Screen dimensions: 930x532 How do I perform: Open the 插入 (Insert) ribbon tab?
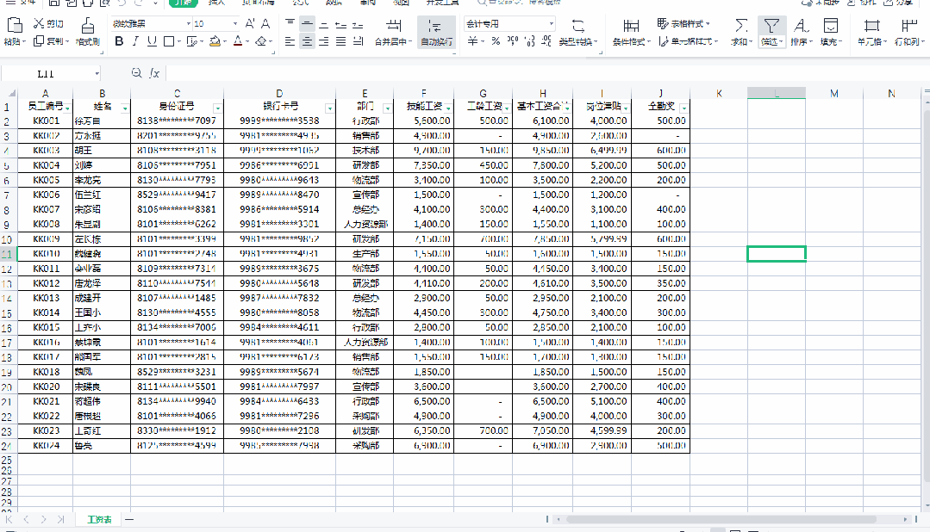coord(217,3)
